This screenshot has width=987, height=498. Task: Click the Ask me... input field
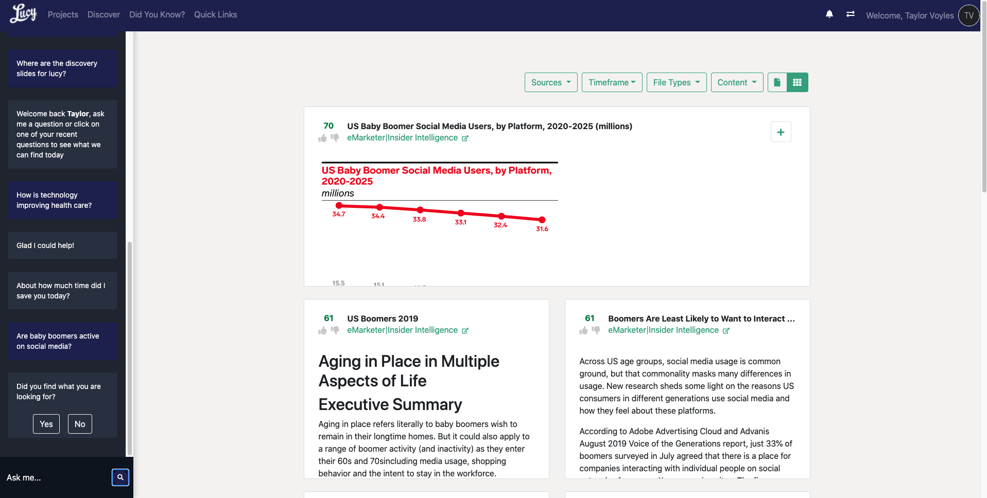(56, 477)
